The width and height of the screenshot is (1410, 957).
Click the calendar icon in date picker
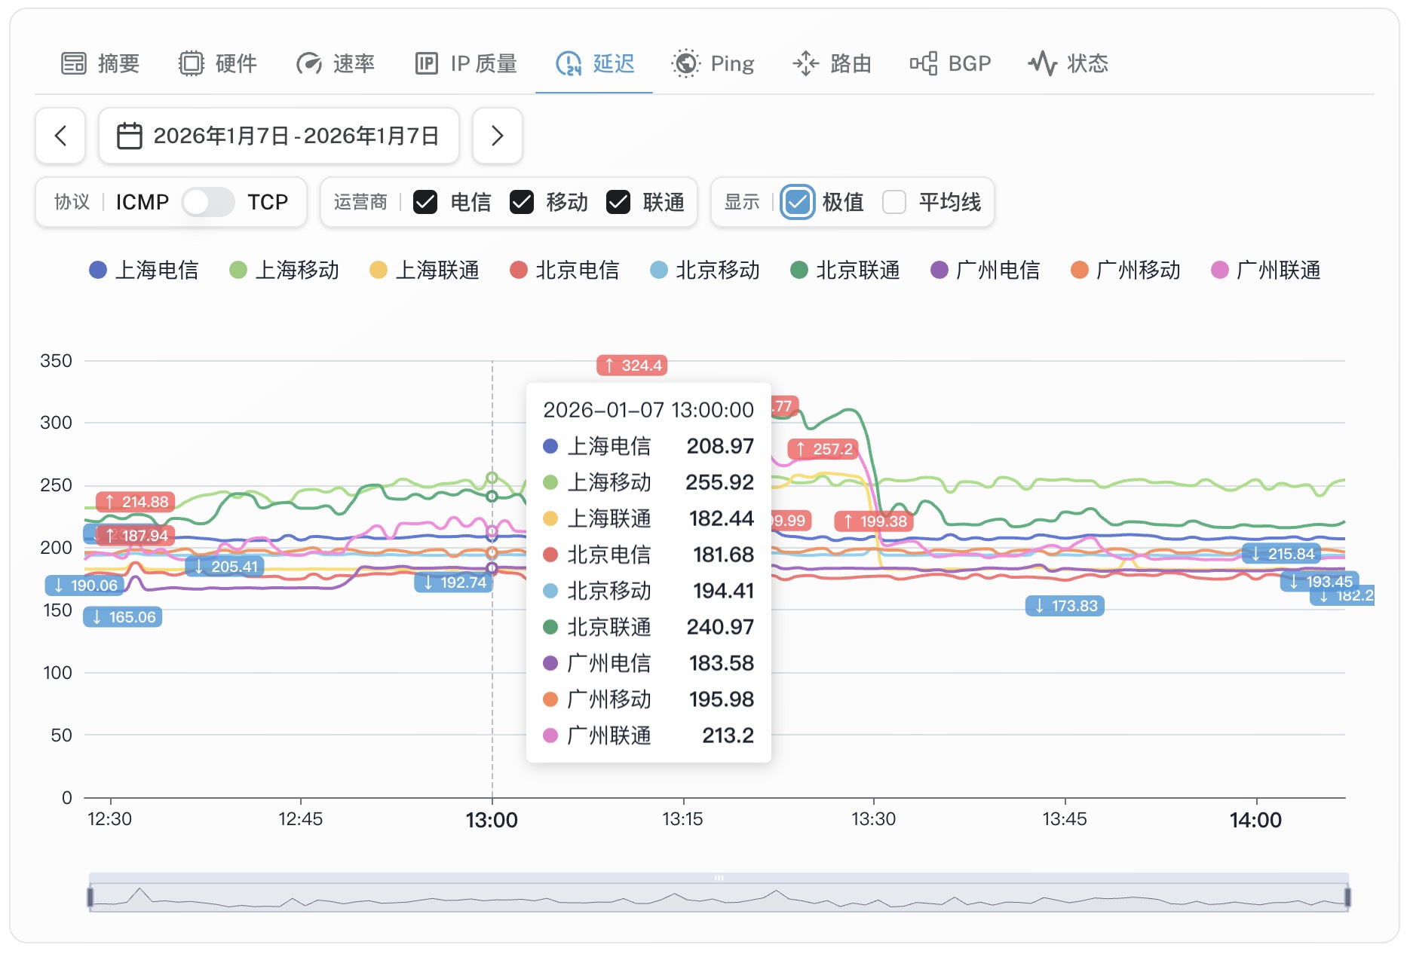130,136
